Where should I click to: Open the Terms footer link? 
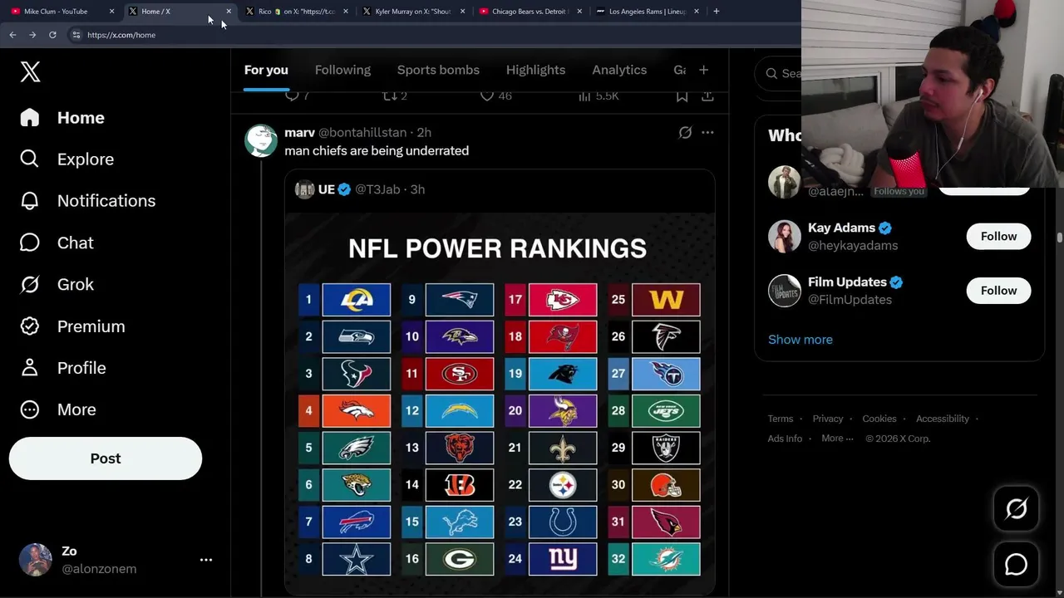point(780,419)
